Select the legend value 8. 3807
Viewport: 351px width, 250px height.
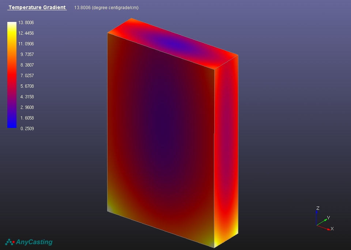coord(27,65)
